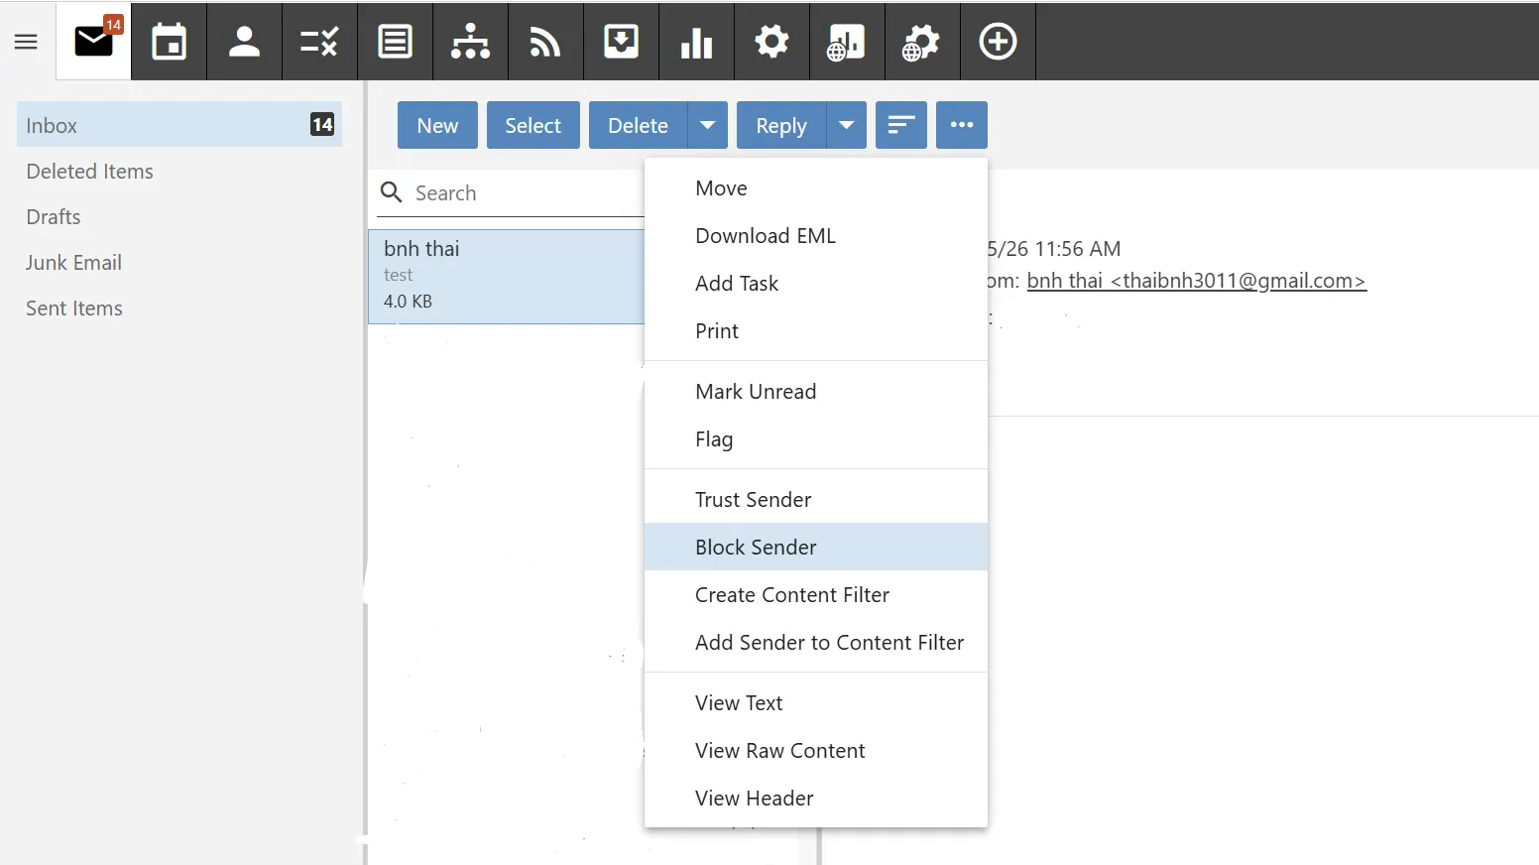The height and width of the screenshot is (865, 1539).
Task: Open the Inbox folder
Action: (179, 125)
